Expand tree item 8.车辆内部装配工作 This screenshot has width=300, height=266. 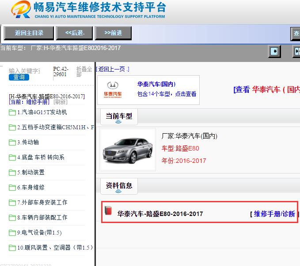coord(42,218)
